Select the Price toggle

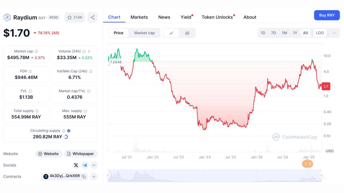click(x=118, y=33)
